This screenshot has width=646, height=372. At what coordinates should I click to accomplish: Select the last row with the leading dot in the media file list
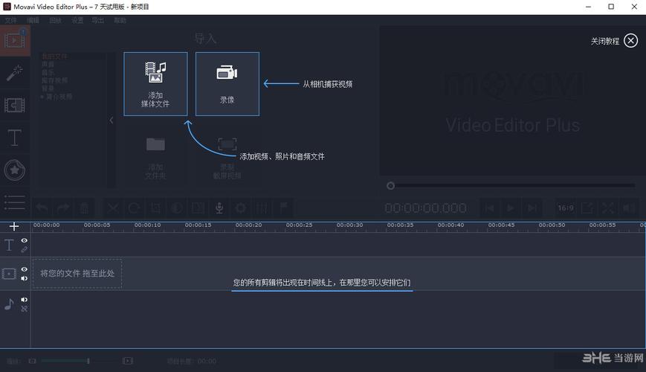56,97
